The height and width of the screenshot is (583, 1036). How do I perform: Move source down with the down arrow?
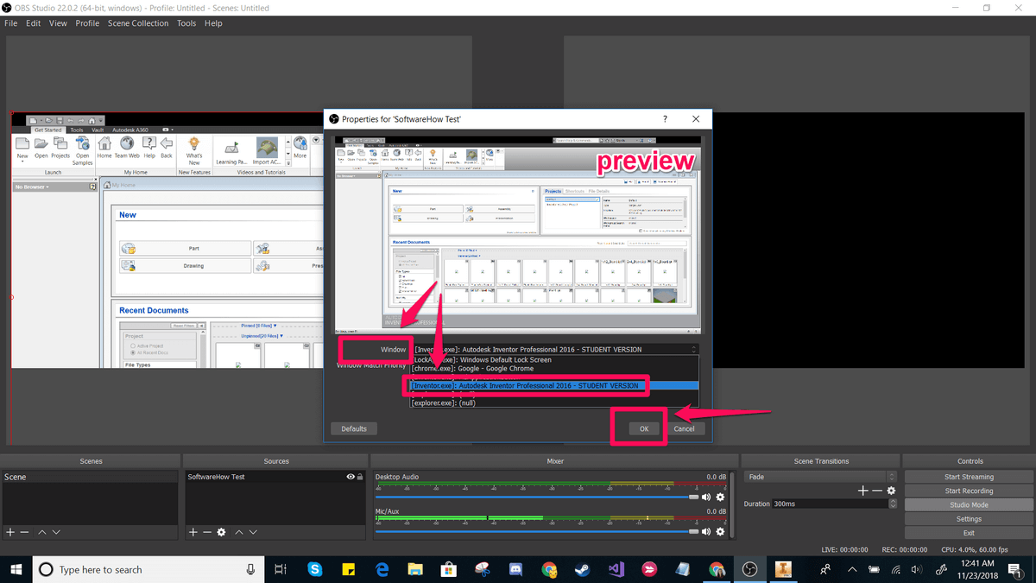tap(254, 532)
